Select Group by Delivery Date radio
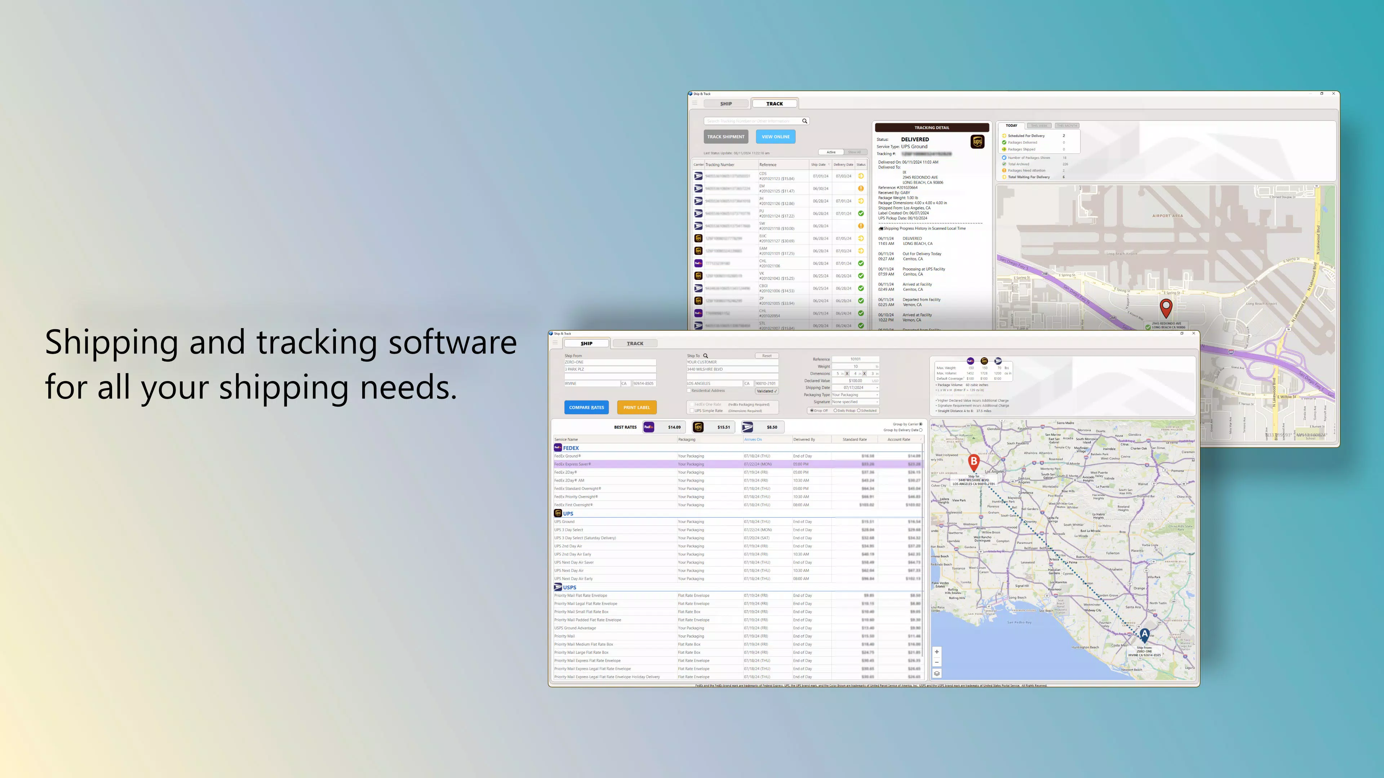Screen dimensions: 1384x778 point(921,430)
